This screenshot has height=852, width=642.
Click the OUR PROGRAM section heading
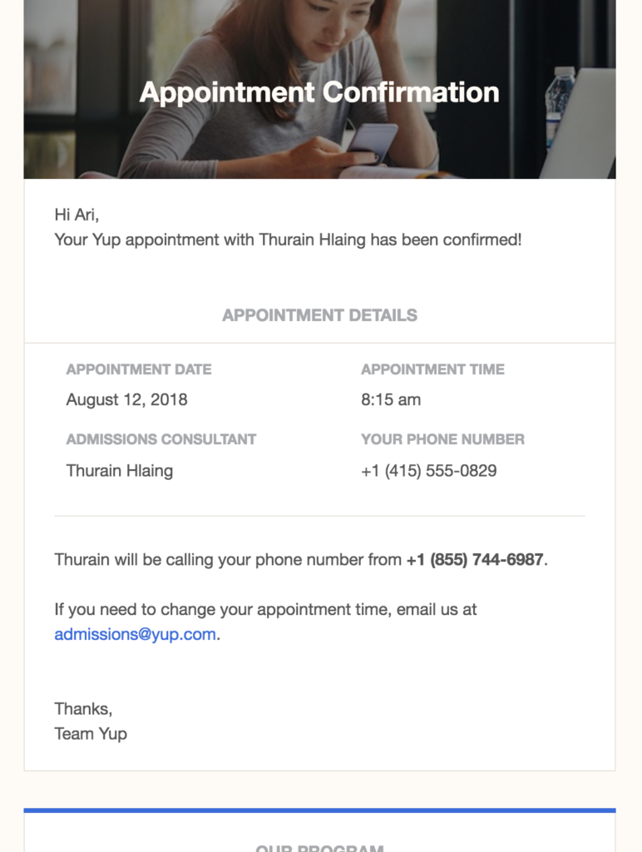pyautogui.click(x=319, y=848)
